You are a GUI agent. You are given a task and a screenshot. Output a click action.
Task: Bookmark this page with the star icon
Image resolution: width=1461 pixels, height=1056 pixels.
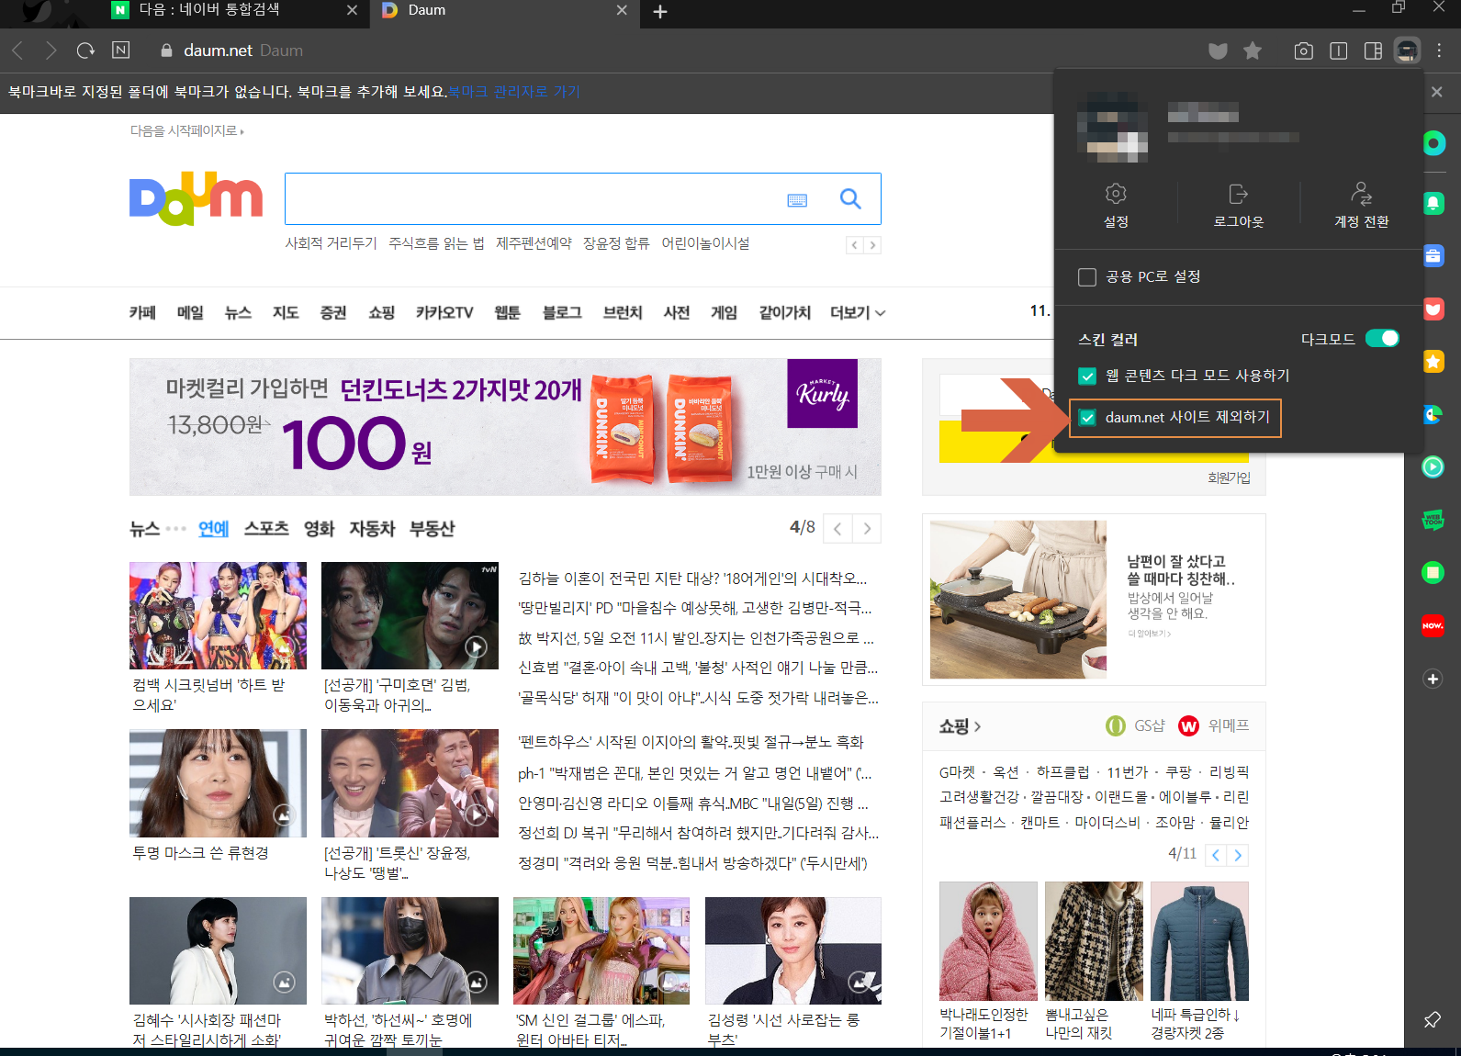[1252, 51]
